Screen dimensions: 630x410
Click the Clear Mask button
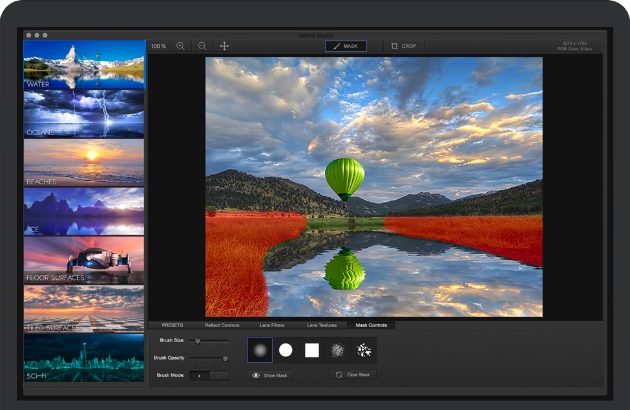[x=352, y=375]
